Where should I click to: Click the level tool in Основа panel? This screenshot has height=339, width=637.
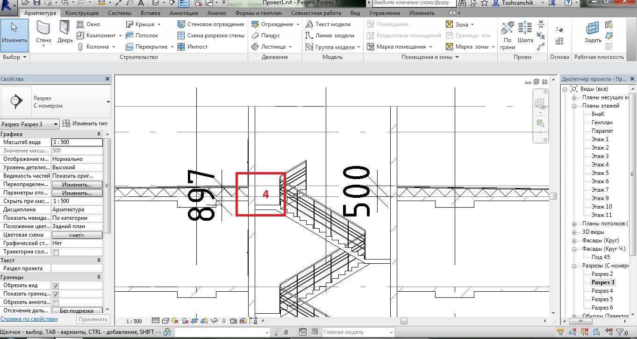[x=559, y=29]
